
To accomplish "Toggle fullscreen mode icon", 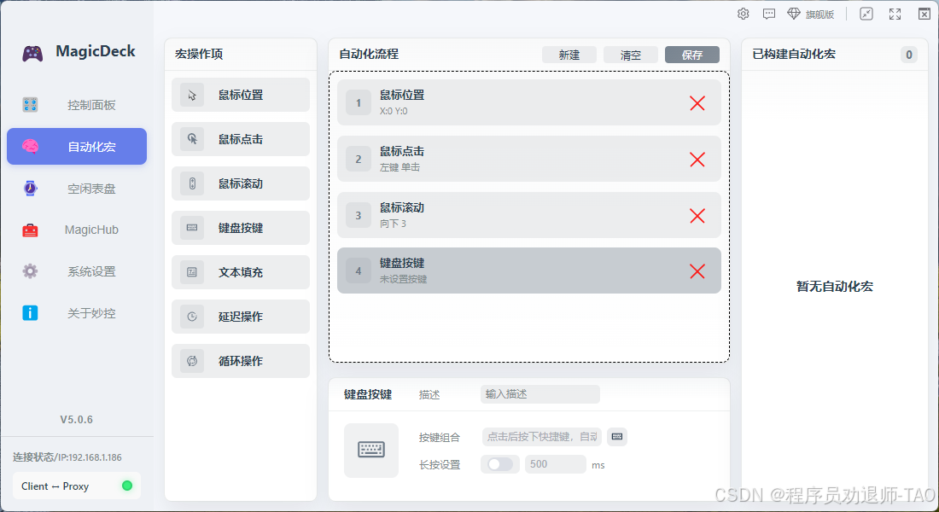I will (895, 14).
